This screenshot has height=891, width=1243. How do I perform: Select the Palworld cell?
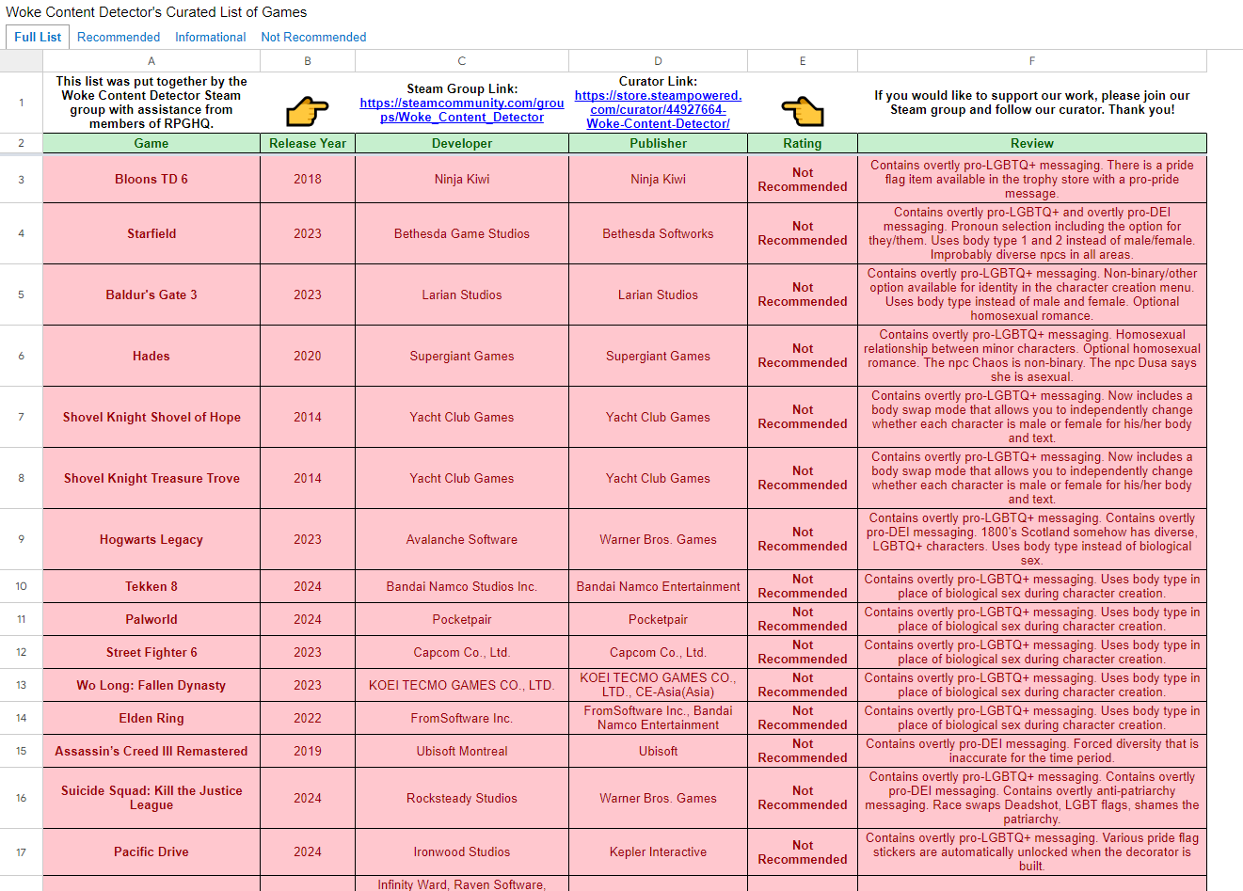pos(151,619)
